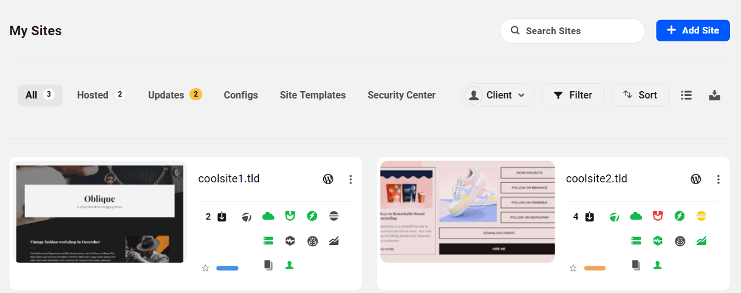Image resolution: width=741 pixels, height=293 pixels.
Task: Open the three-dot menu for coolsite1.tld
Action: 350,179
